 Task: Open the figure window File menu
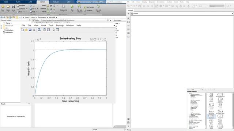click(x=23, y=25)
